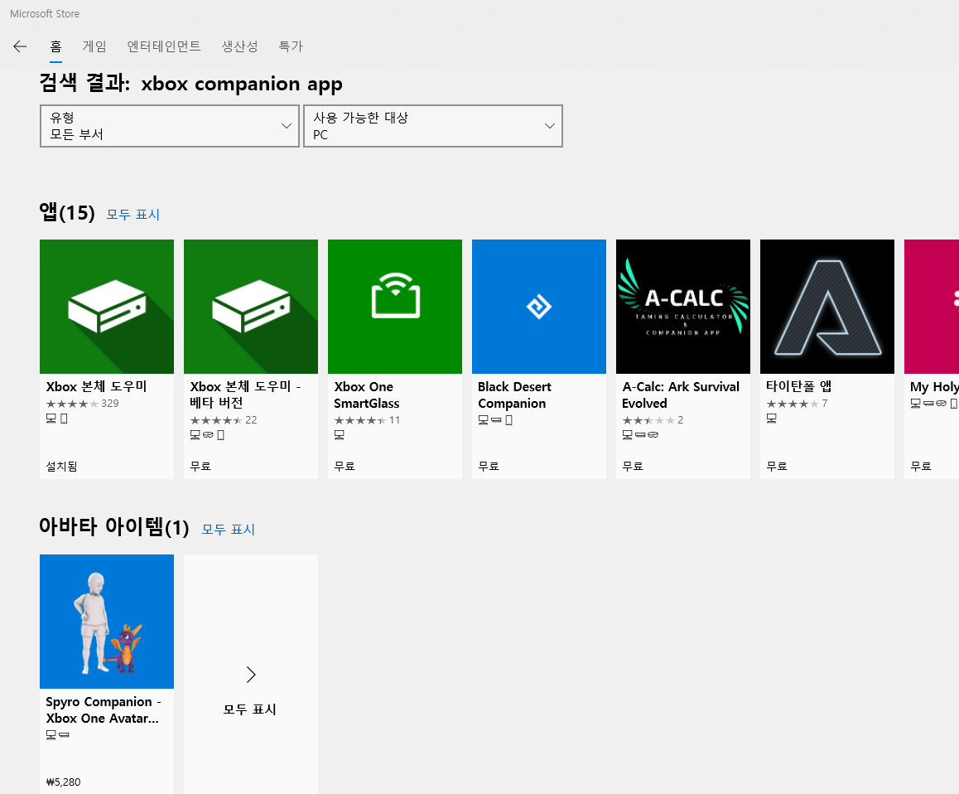The image size is (959, 794).
Task: Select the 생산성 tab
Action: pyautogui.click(x=240, y=46)
